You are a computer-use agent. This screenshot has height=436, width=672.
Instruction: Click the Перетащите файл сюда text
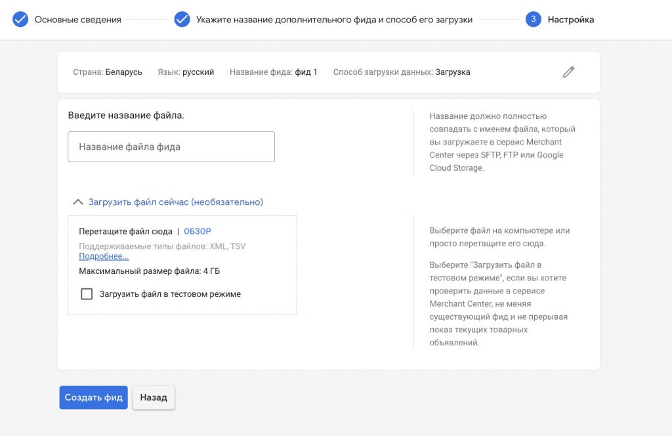125,232
